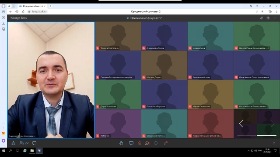Viewport: 280px width, 157px height.
Task: Leave the call with red phone icon
Action: [x=166, y=143]
